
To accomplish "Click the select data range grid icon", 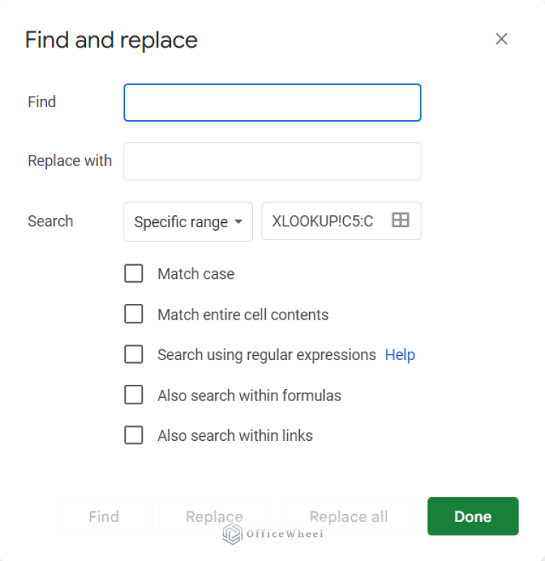I will click(x=400, y=220).
